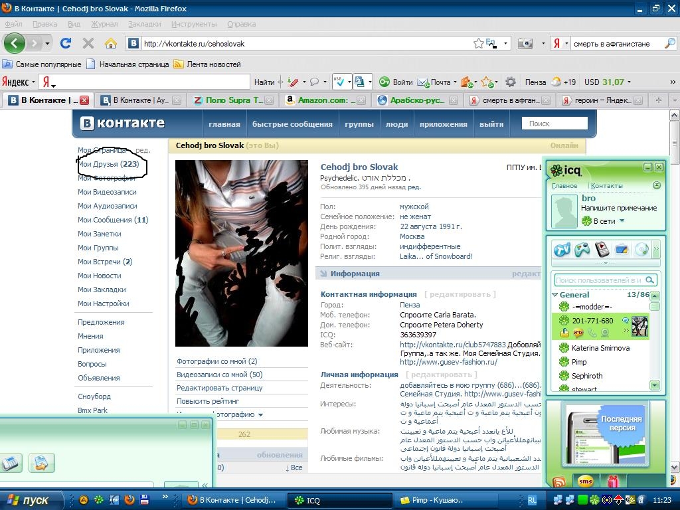This screenshot has height=510, width=680.
Task: Open the Инструменты menu
Action: pos(194,24)
